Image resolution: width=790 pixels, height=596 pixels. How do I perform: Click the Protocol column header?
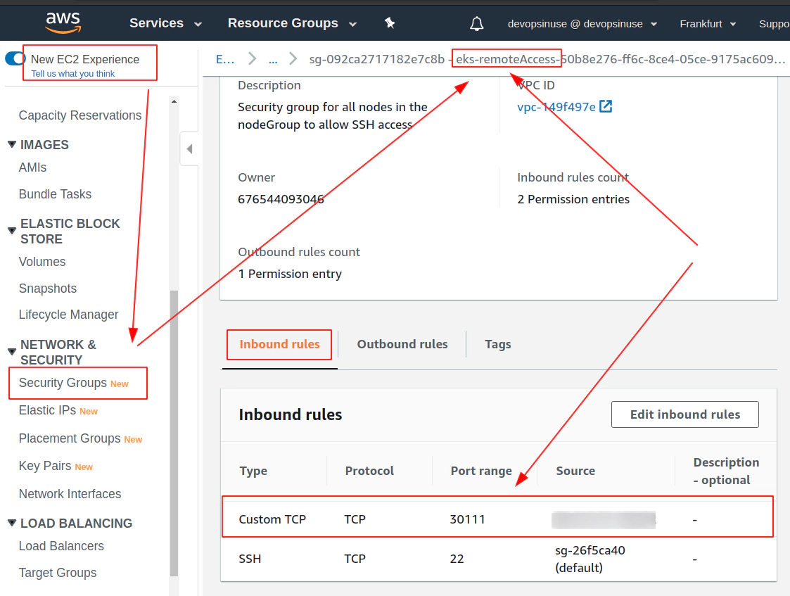[369, 471]
